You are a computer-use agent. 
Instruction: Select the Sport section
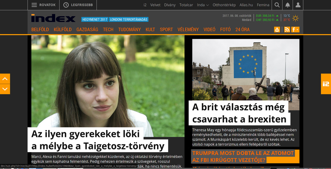click(166, 29)
